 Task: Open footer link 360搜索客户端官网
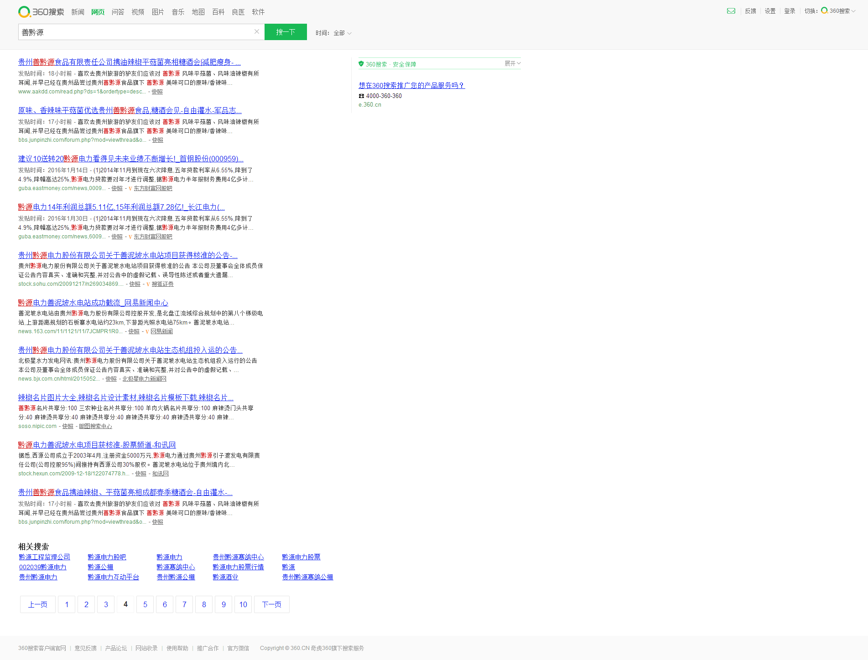pyautogui.click(x=42, y=648)
